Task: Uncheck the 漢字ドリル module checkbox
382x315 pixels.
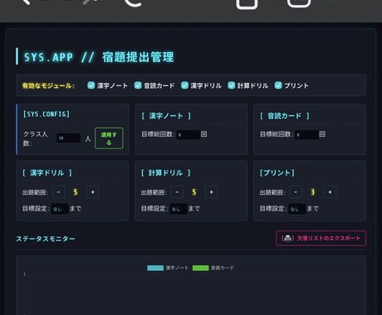Action: pos(184,85)
